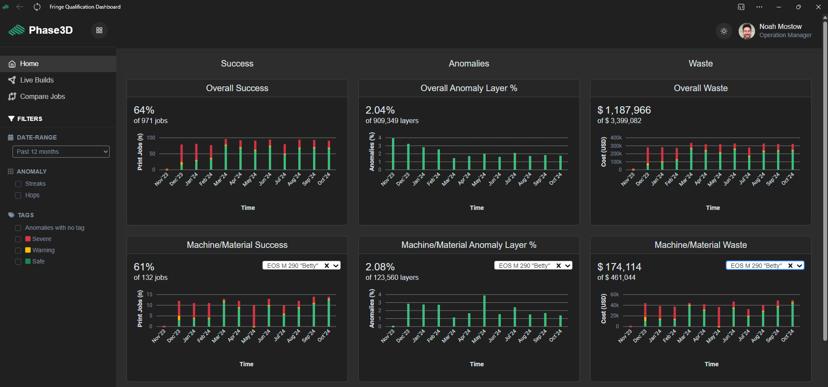Viewport: 828px width, 387px height.
Task: Open the dashboard grid layout icon
Action: 99,30
